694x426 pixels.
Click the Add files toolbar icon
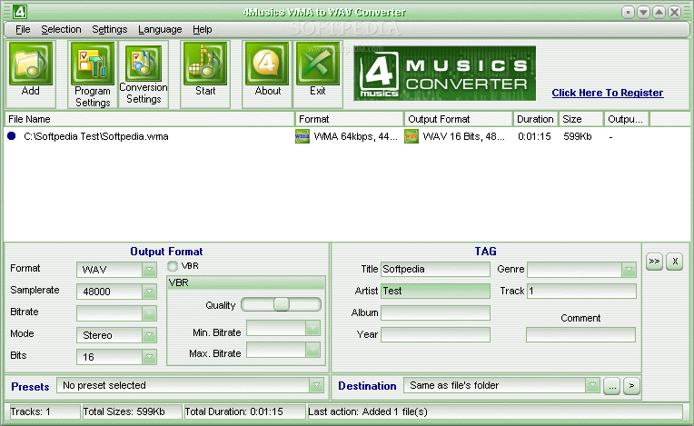31,64
